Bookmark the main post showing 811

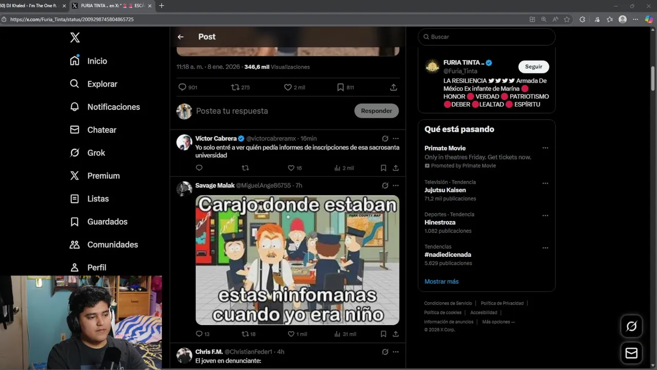(345, 87)
